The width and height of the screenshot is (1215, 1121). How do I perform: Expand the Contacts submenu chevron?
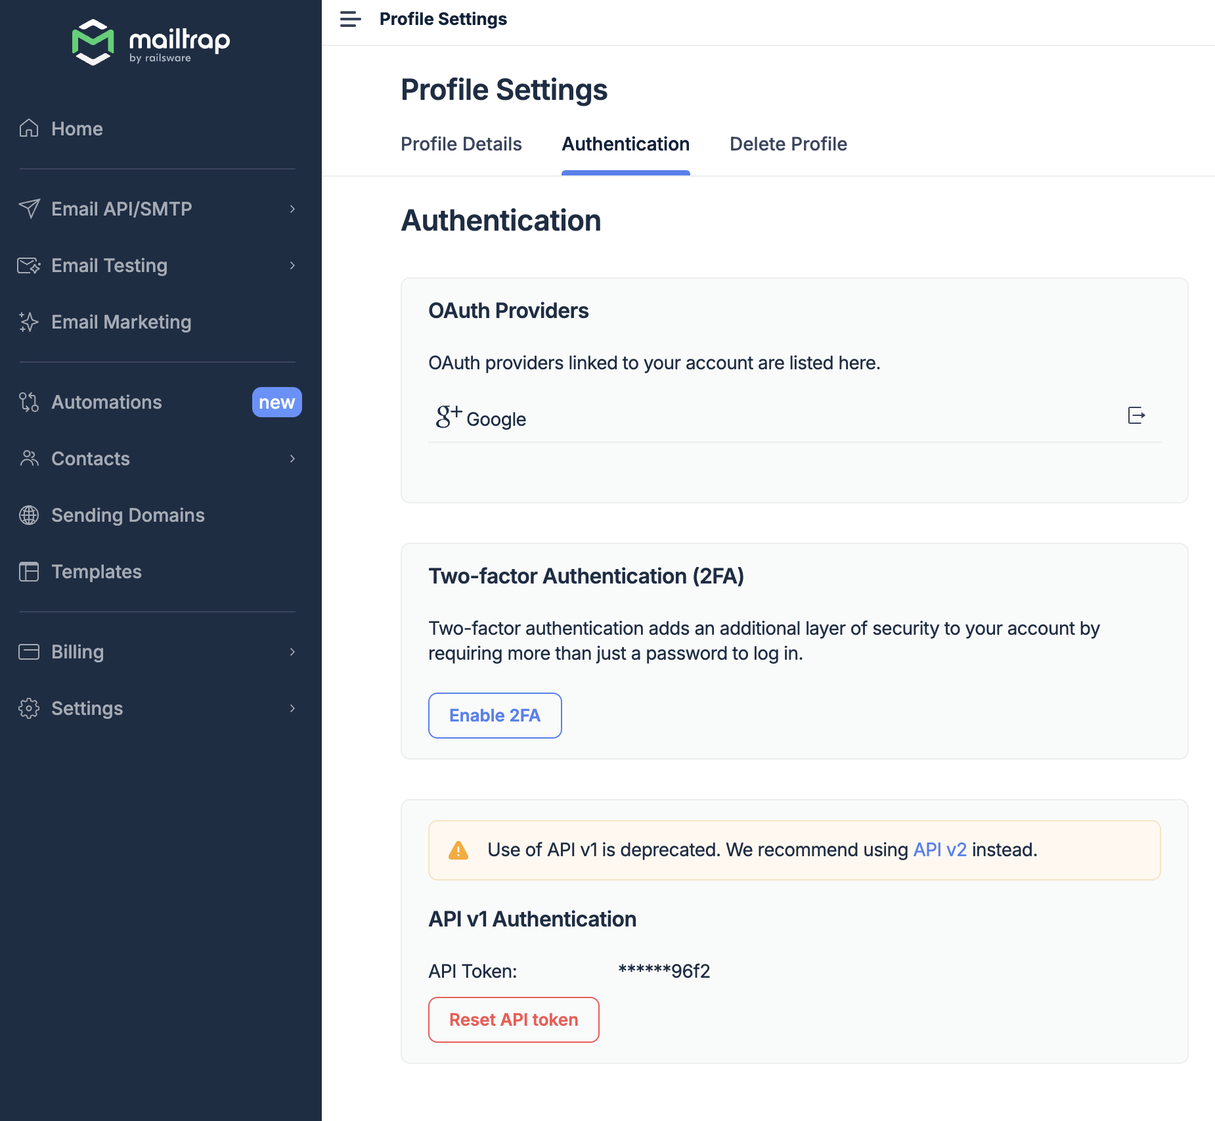click(x=292, y=459)
